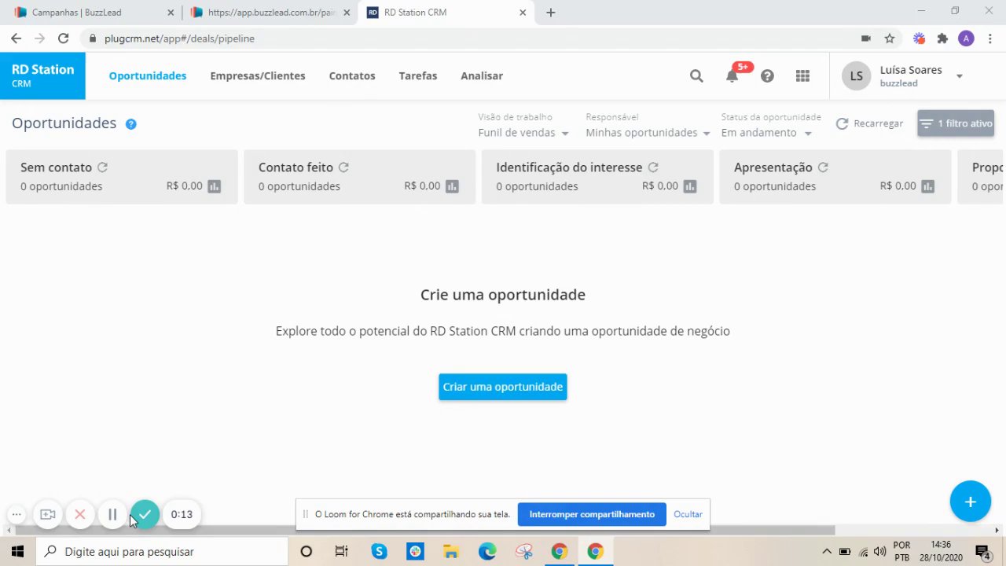Reload the browser page

(63, 38)
